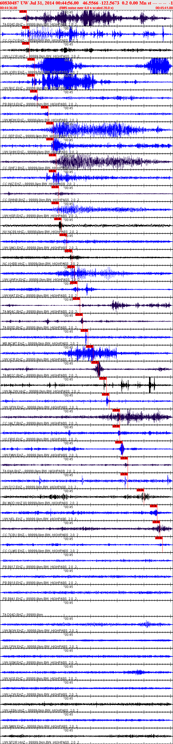This screenshot has width=173, height=744.
Task: Select the UW WAT EHZ station label
Action: tap(40, 295)
